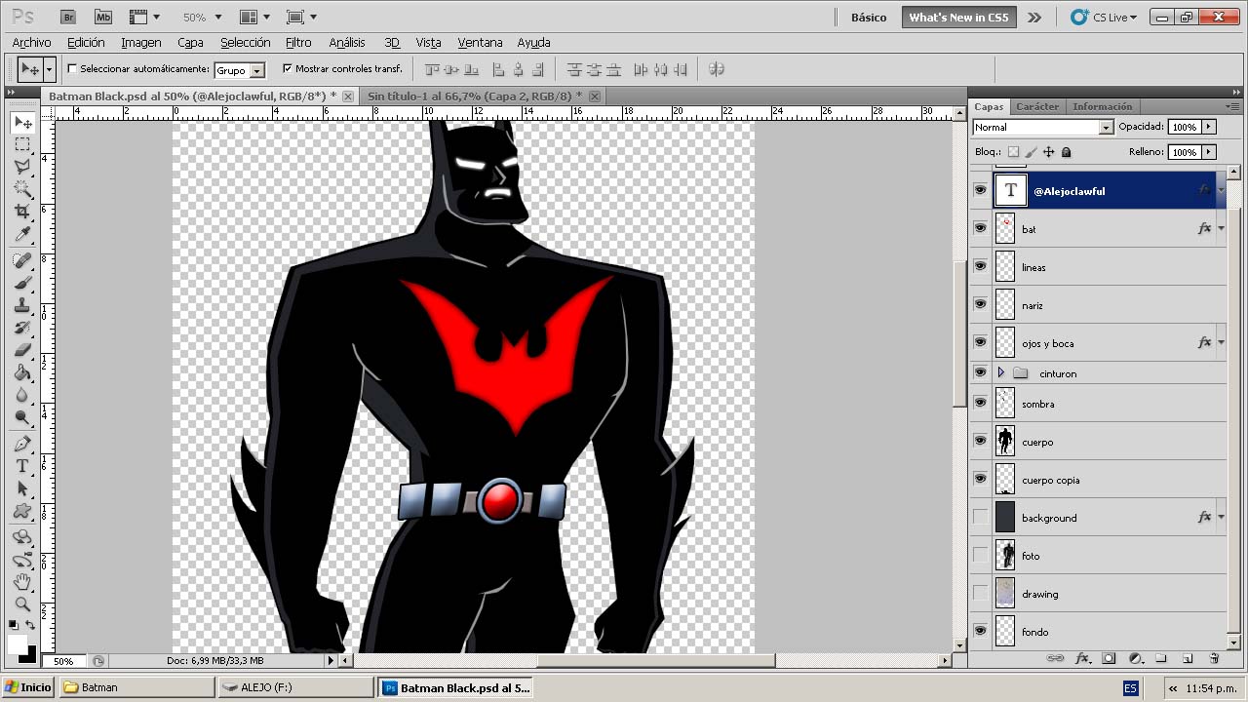The image size is (1248, 702).
Task: Launch Adobe Bridge from the top bar
Action: pos(68,18)
